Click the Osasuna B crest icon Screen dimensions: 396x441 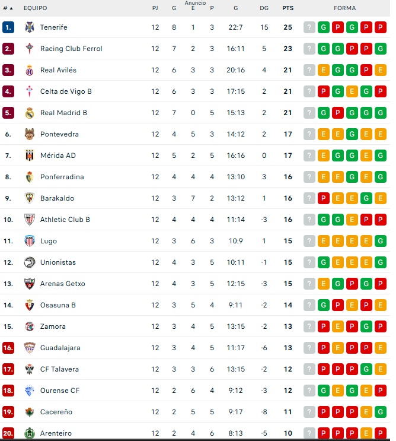pos(30,305)
